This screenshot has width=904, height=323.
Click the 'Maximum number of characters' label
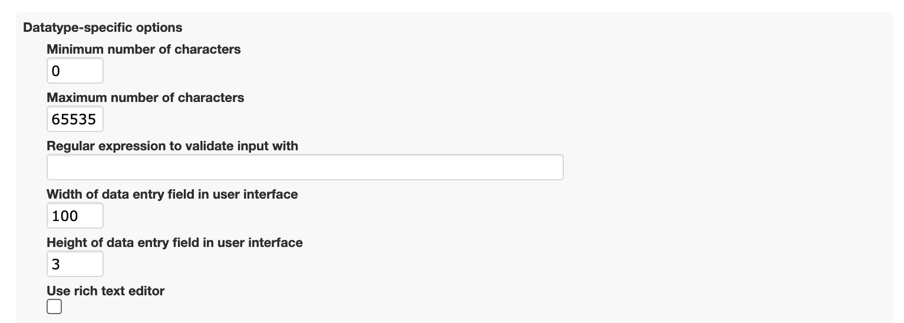(x=145, y=98)
